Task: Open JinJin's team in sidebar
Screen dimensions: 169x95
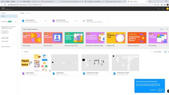Action: pos(5,38)
